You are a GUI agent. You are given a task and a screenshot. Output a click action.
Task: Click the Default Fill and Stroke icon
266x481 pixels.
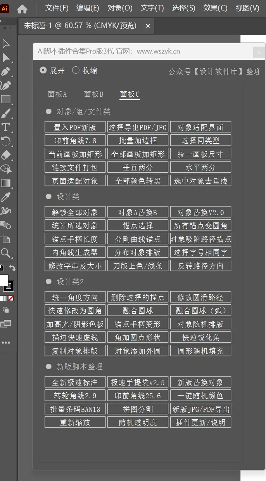(2, 267)
